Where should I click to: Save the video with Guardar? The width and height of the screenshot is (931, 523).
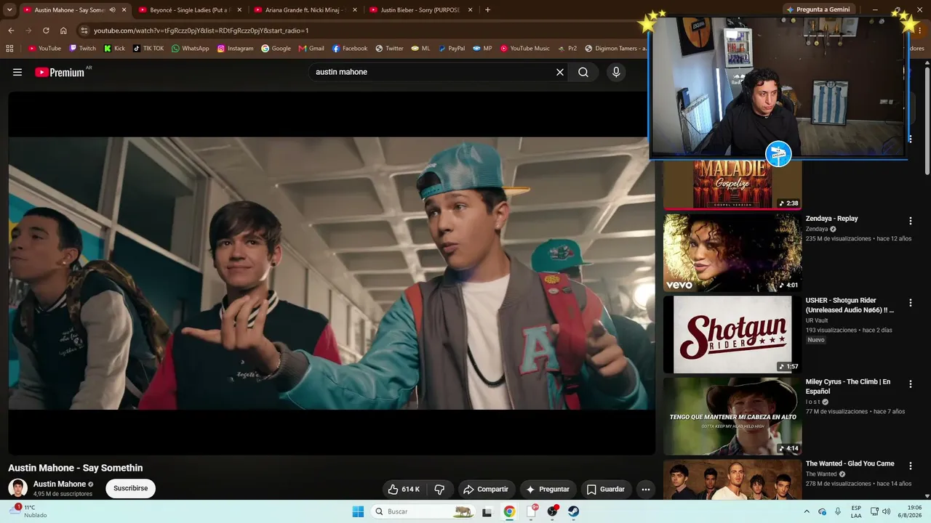606,490
